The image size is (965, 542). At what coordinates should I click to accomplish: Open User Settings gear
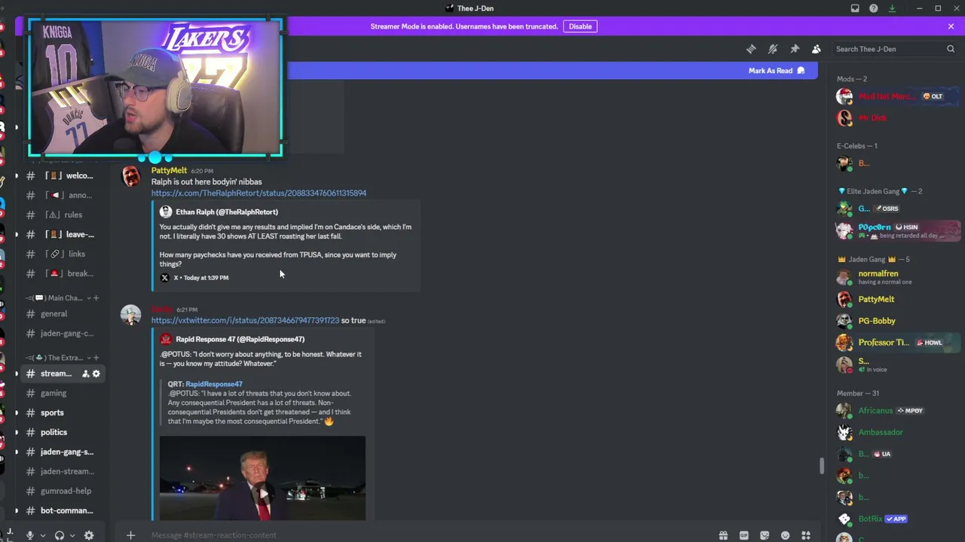(x=89, y=535)
